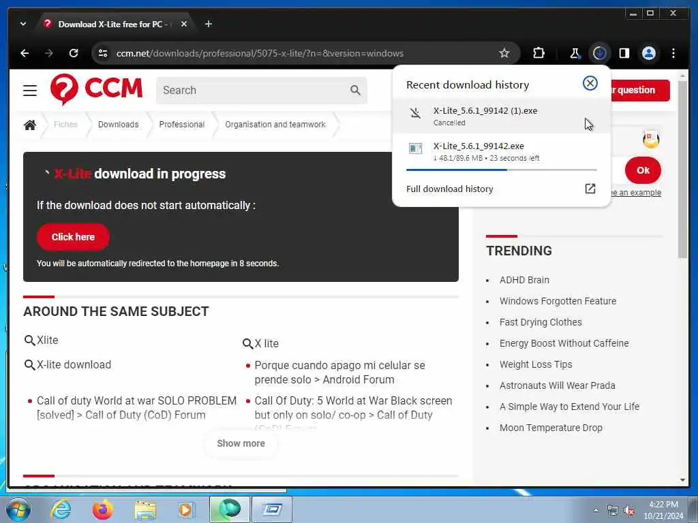Click the red Click here button
The height and width of the screenshot is (523, 698).
[x=73, y=237]
